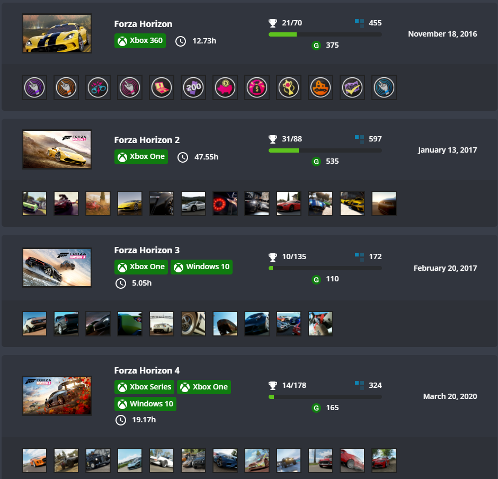Open the Forza Horizon 4 title link

[x=147, y=371]
